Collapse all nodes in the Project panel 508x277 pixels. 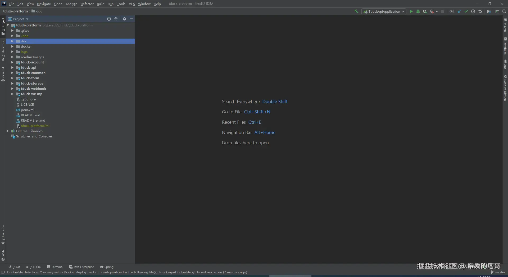point(116,19)
